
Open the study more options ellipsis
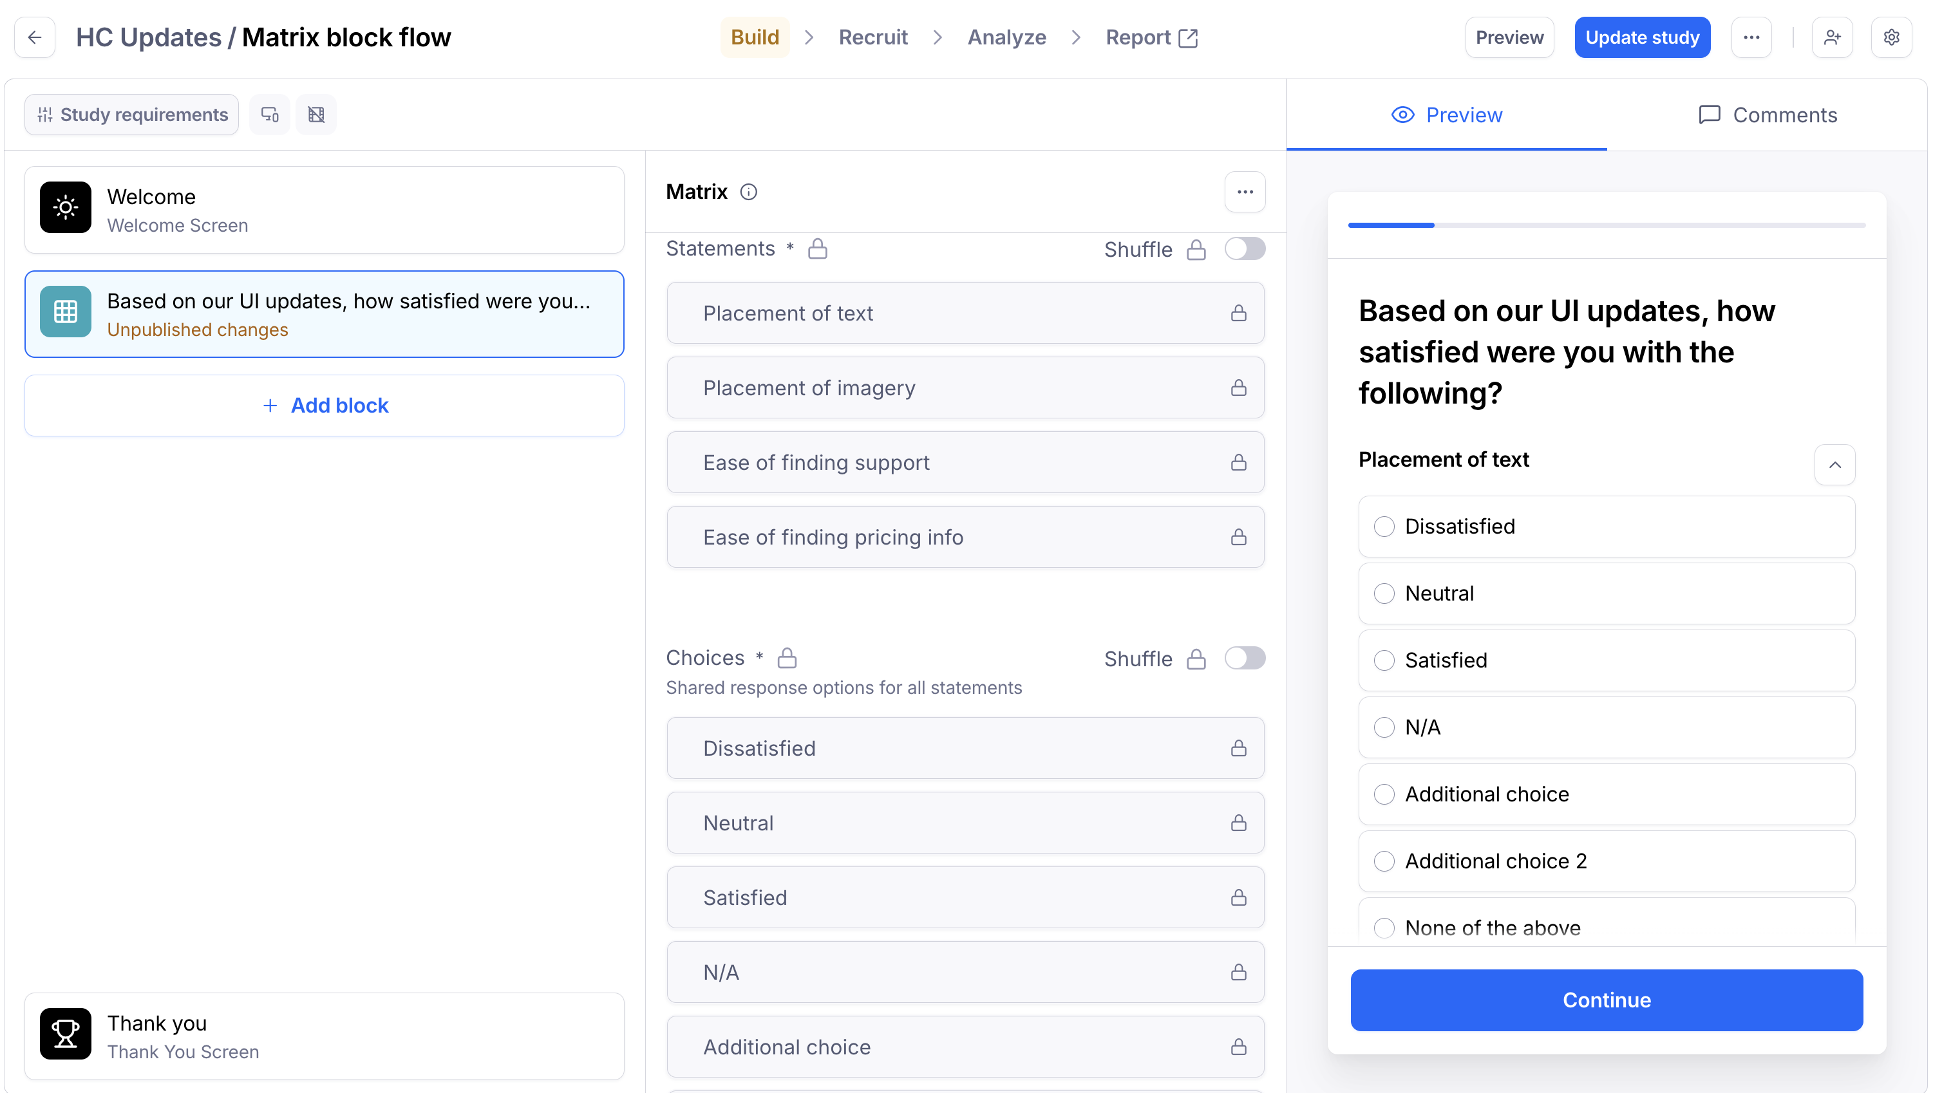coord(1751,37)
